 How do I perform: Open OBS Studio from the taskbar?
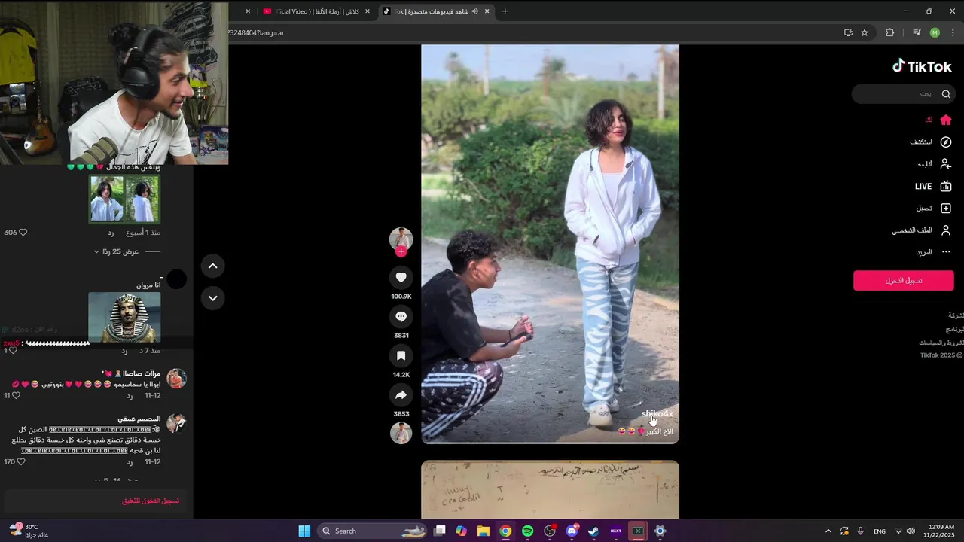550,531
